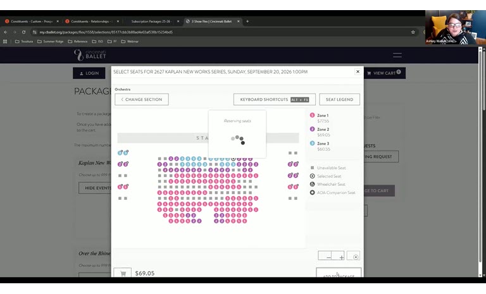Toggle the SEAT LEGEND panel
The image size is (486, 294).
click(339, 99)
